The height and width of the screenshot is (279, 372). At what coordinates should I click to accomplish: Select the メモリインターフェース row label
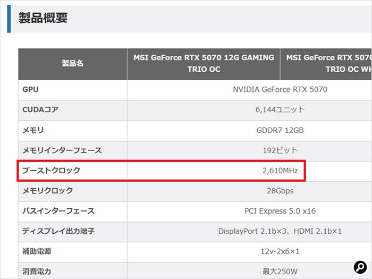click(62, 150)
